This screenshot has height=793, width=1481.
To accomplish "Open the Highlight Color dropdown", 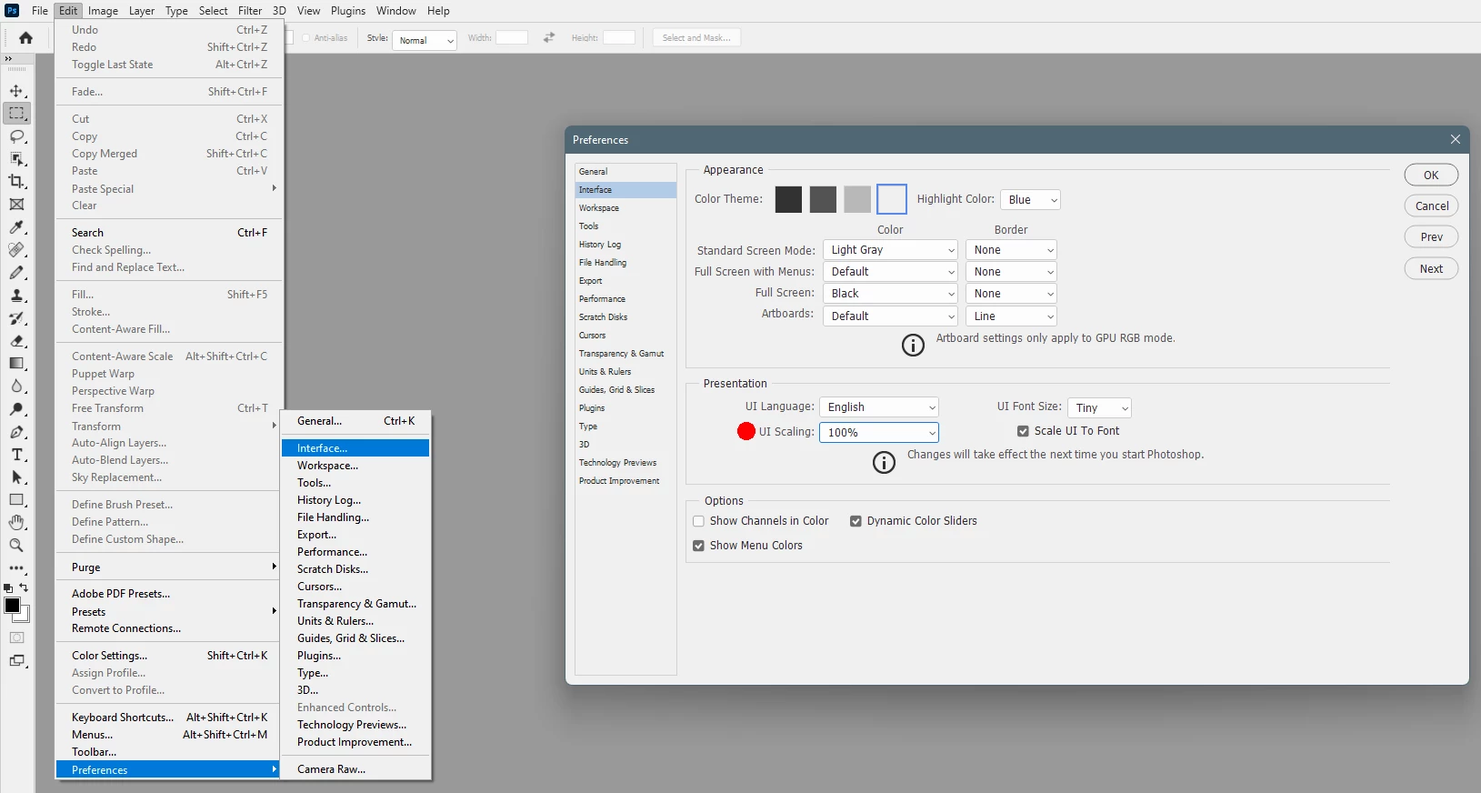I will 1030,200.
